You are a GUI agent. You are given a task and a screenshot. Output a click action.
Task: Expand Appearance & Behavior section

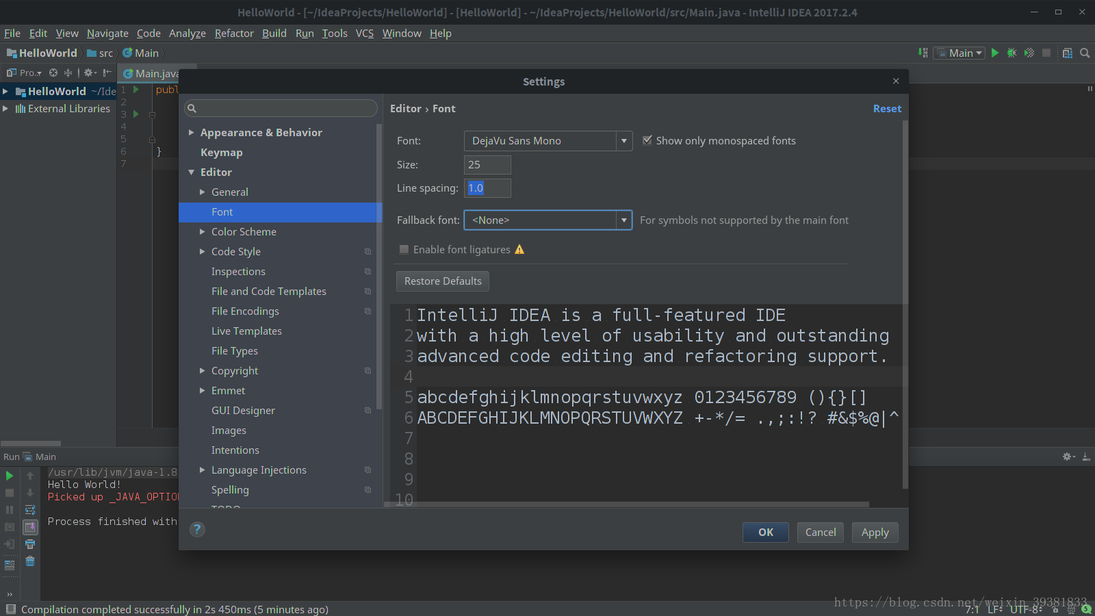[192, 133]
